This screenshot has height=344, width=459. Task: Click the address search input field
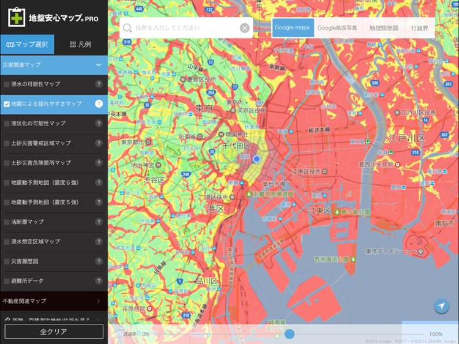pos(186,28)
